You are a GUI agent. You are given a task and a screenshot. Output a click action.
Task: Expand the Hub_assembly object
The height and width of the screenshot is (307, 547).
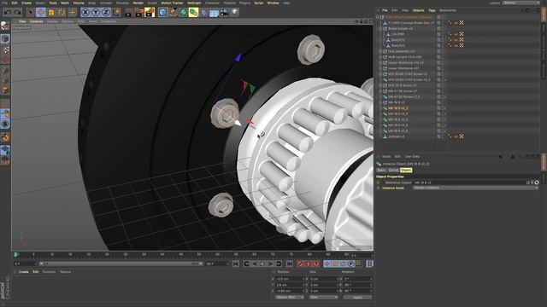[380, 51]
